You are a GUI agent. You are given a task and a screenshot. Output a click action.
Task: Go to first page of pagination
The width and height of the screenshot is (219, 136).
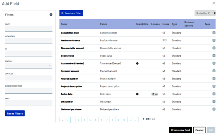click(x=62, y=120)
